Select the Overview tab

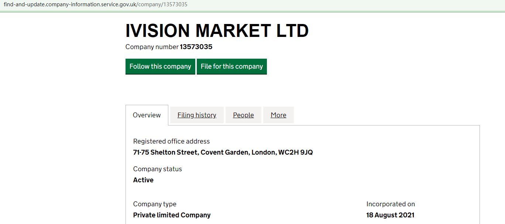[x=147, y=115]
